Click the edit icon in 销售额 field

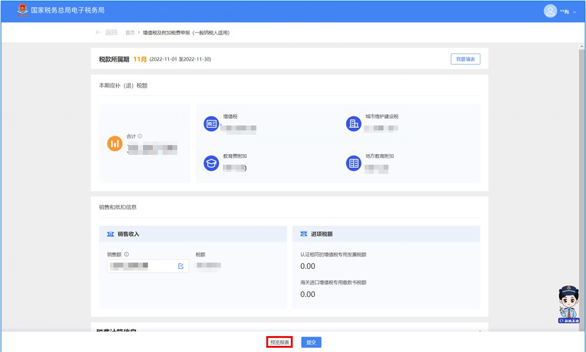coord(180,266)
